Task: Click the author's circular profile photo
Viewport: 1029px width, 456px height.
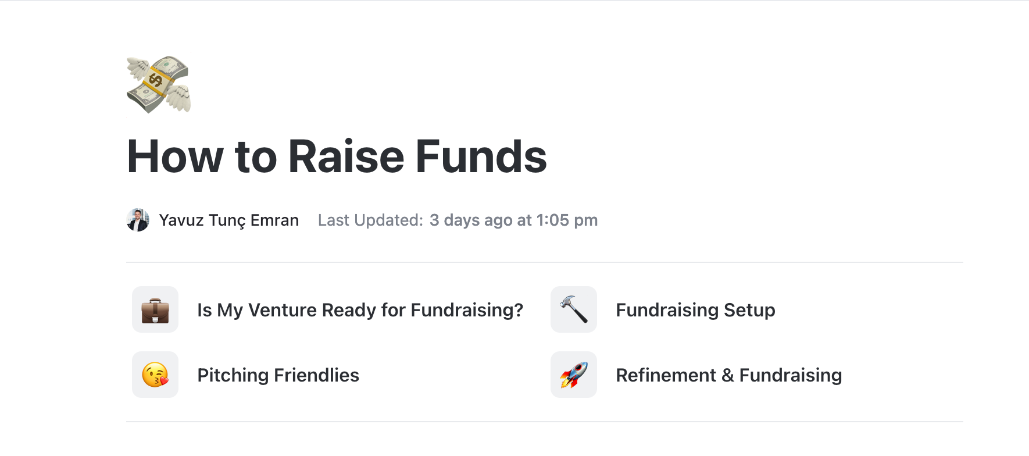Action: click(x=137, y=220)
